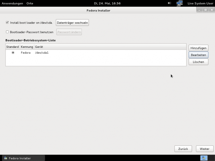Screen dimensions: 215x161
Task: Click the tray icon at bottom right panel
Action: tap(204, 158)
